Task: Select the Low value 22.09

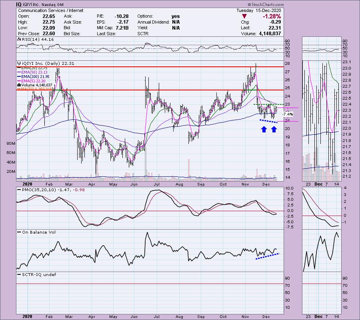Action: (x=49, y=28)
